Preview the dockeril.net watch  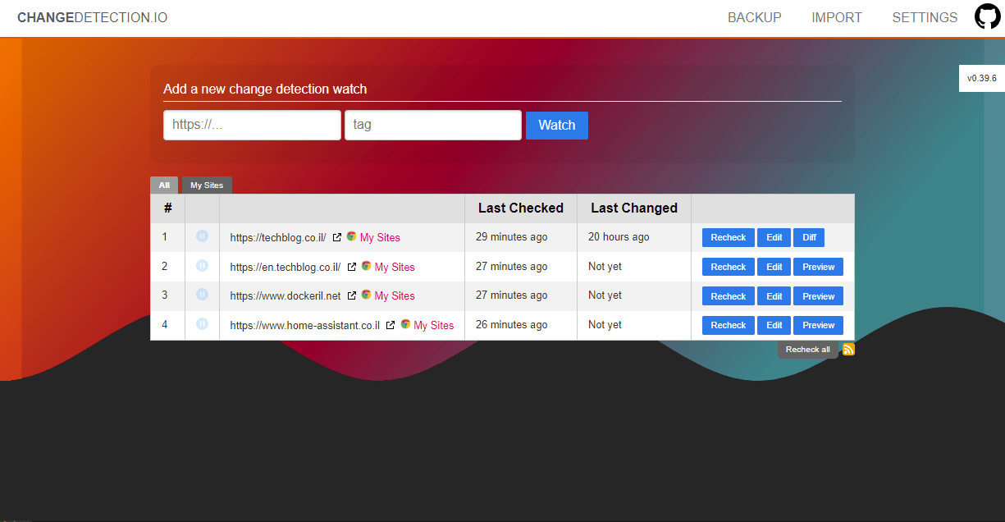pyautogui.click(x=818, y=295)
